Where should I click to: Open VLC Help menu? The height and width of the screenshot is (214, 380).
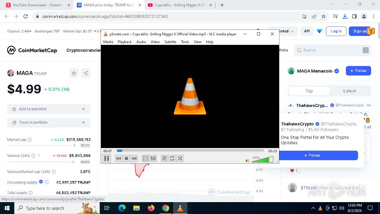[x=210, y=42]
